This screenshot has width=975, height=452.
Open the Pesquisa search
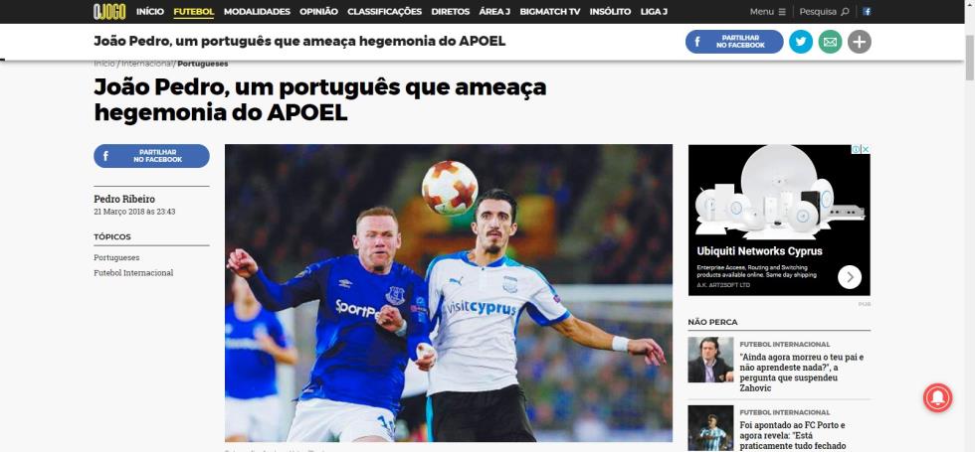click(824, 11)
